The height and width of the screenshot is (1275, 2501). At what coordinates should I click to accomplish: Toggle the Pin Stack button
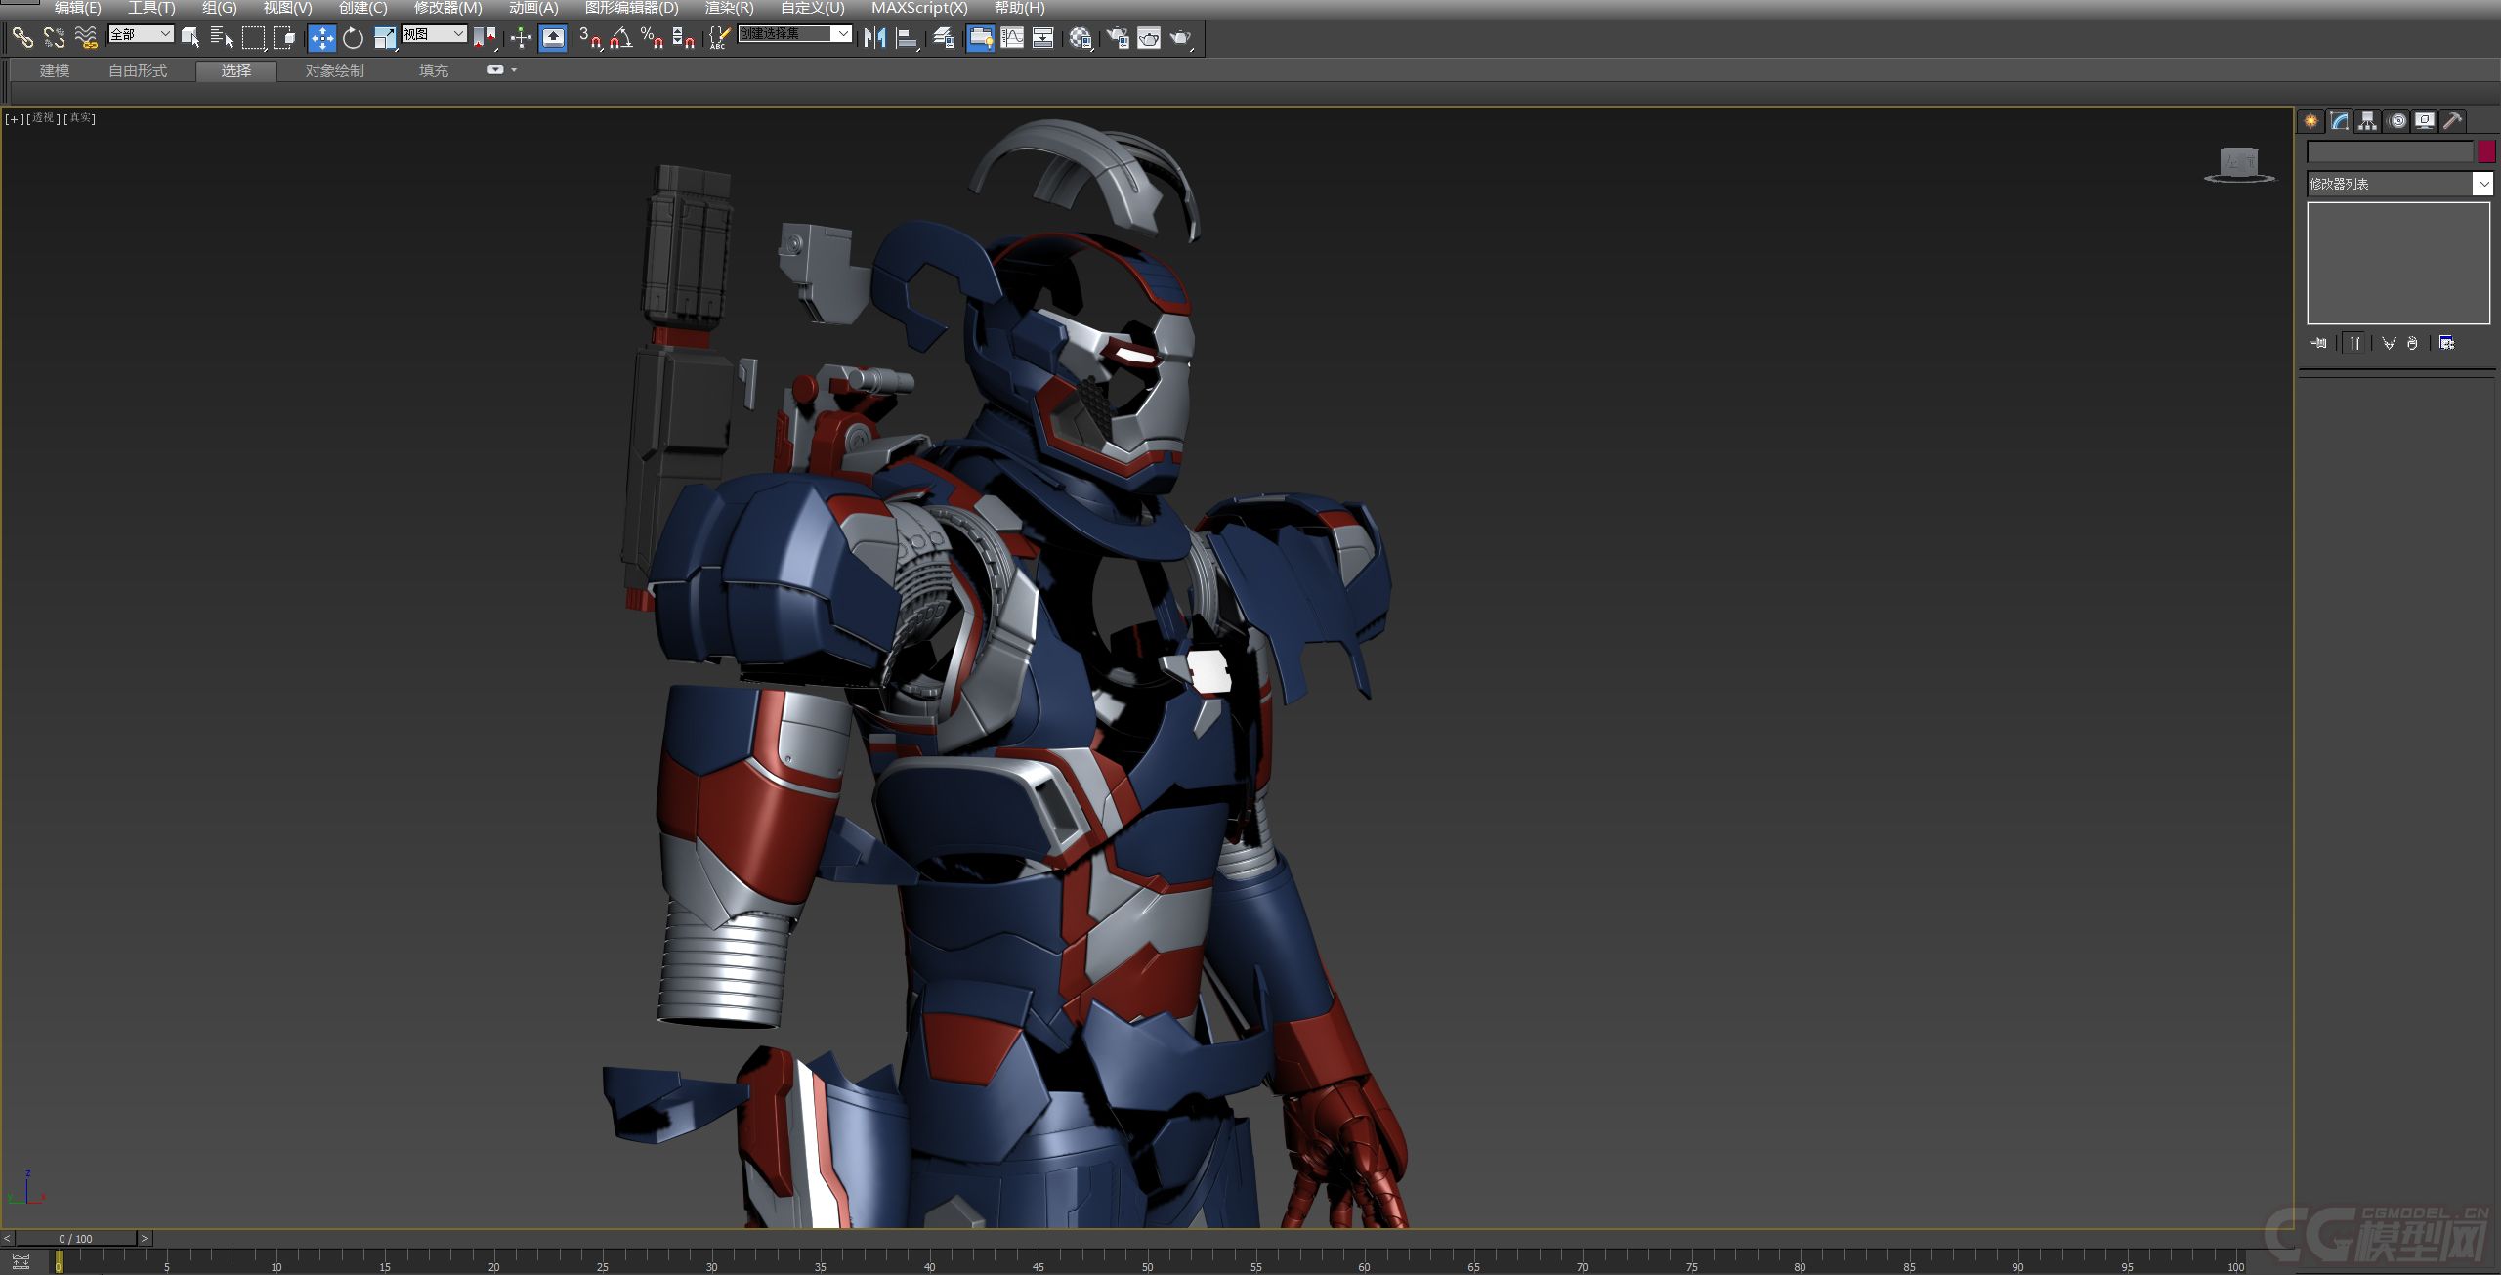tap(2319, 343)
